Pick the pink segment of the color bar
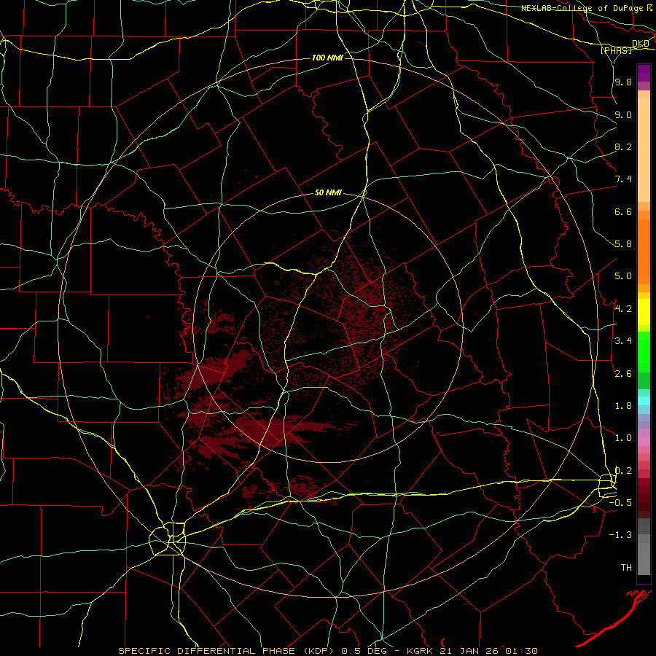656x656 pixels. 644,442
